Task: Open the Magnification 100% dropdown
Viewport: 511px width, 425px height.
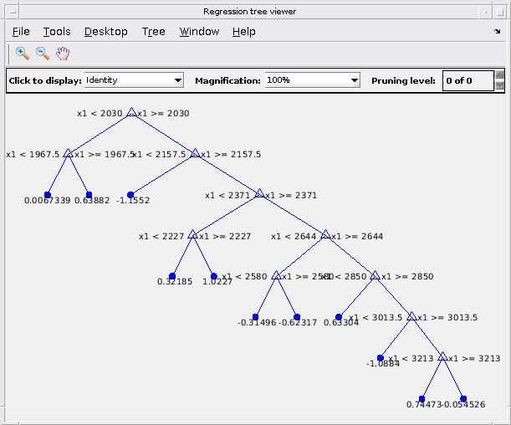Action: [312, 80]
